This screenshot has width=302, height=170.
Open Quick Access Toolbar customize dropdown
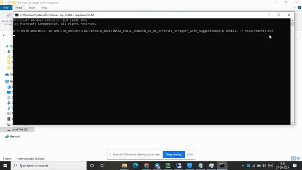pos(18,3)
